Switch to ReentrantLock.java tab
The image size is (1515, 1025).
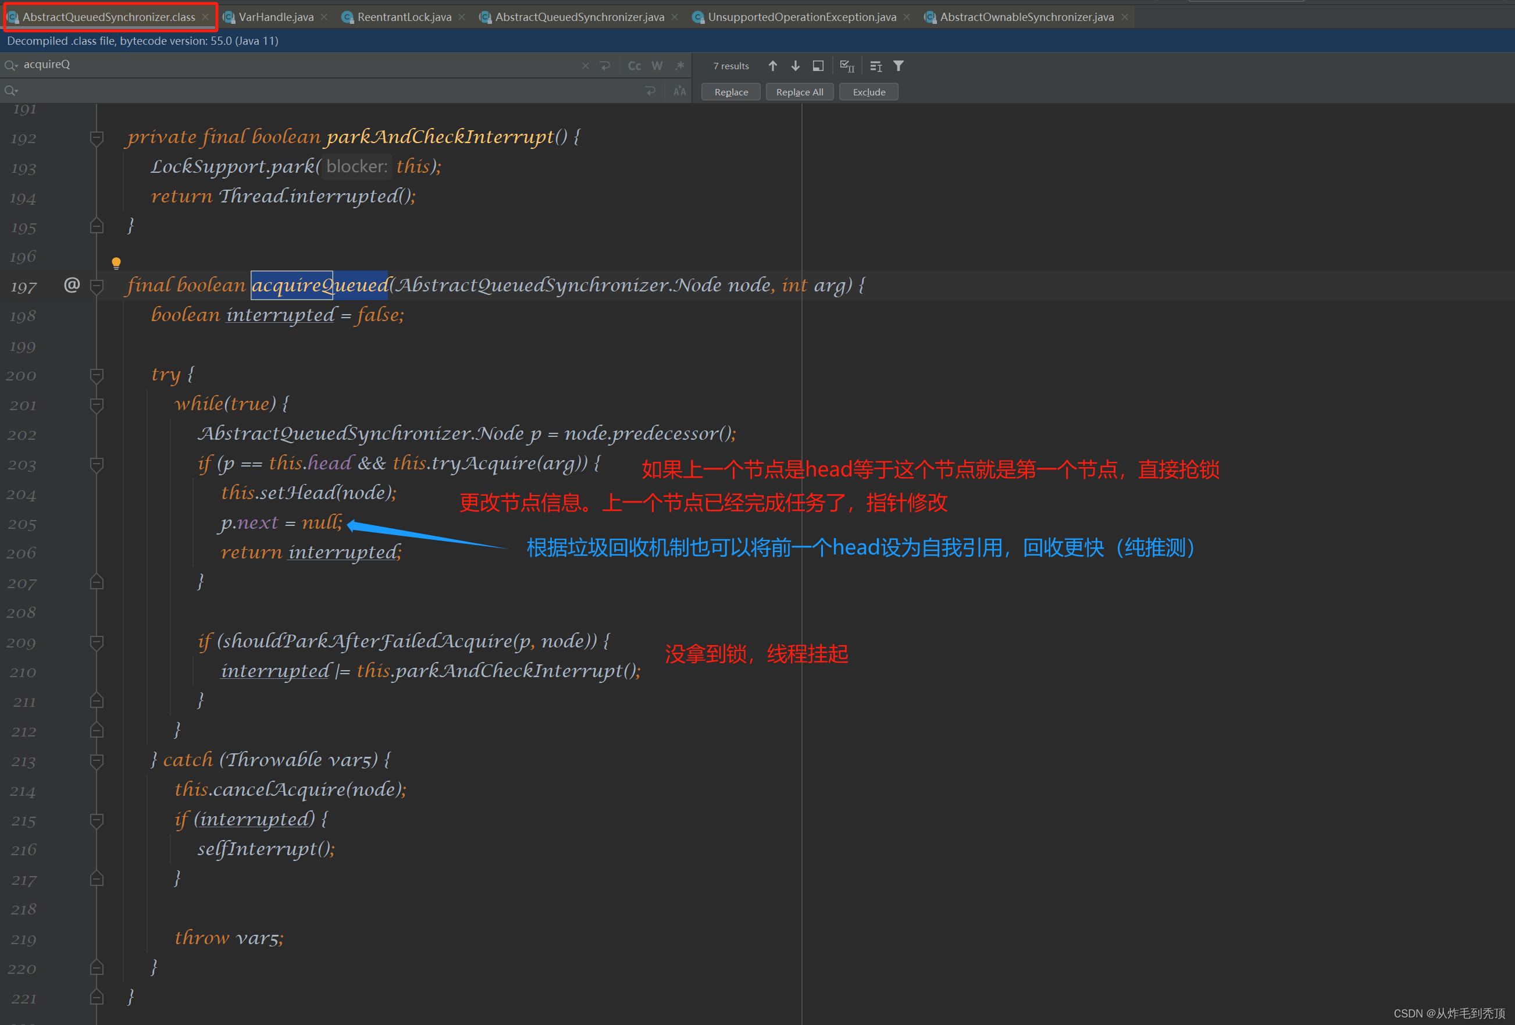coord(404,17)
